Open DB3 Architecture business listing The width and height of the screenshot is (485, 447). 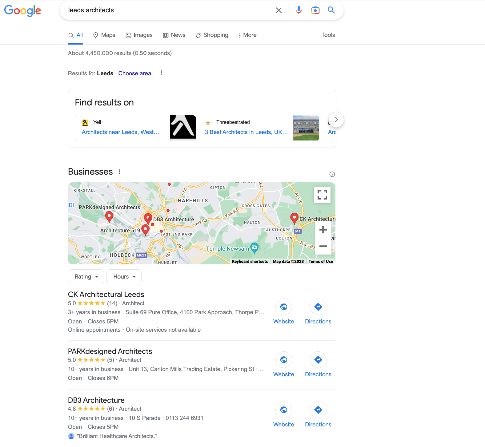(x=96, y=400)
